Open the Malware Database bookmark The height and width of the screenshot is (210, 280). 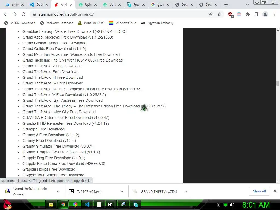click(57, 23)
